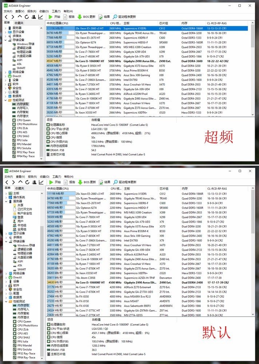Sort by 中央处理器(CPU) column in the 超频 window
The image size is (259, 364).
click(76, 23)
